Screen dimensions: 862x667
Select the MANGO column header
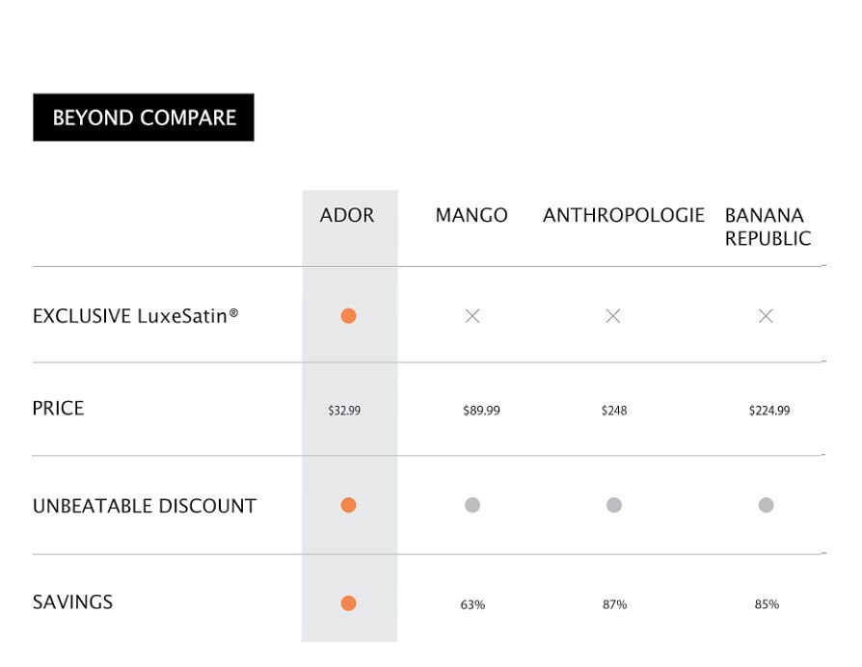471,215
